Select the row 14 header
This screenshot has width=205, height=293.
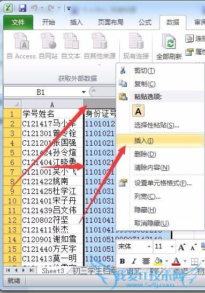12,239
